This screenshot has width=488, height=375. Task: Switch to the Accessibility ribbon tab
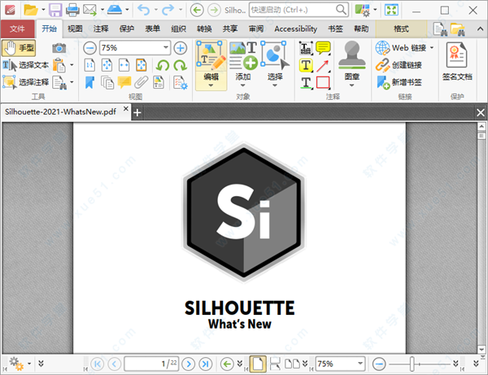[295, 28]
